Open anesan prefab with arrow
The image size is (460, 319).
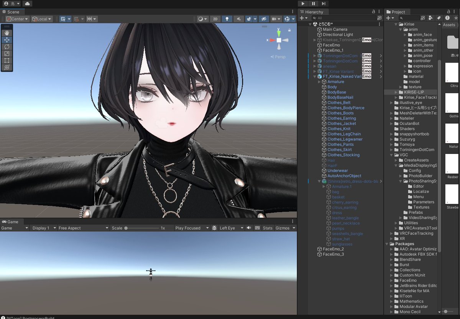click(381, 66)
